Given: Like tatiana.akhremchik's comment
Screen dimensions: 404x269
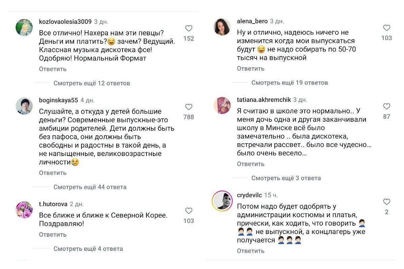Looking at the screenshot, I should tap(387, 107).
